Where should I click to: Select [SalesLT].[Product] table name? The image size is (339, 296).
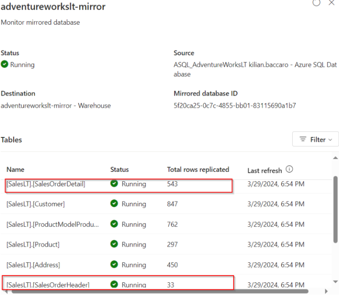pyautogui.click(x=33, y=244)
